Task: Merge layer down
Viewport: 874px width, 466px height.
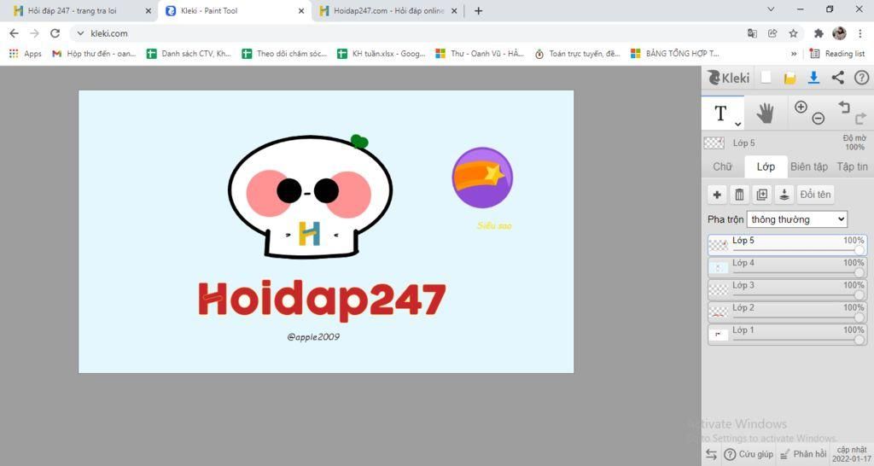Action: [x=784, y=195]
